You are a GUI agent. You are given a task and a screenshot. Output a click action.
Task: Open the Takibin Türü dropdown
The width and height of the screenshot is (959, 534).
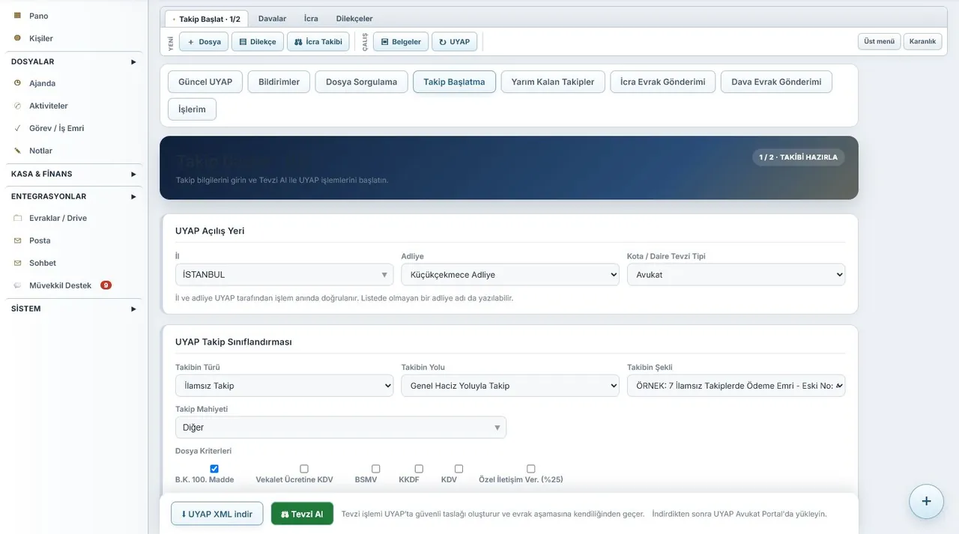(x=284, y=386)
